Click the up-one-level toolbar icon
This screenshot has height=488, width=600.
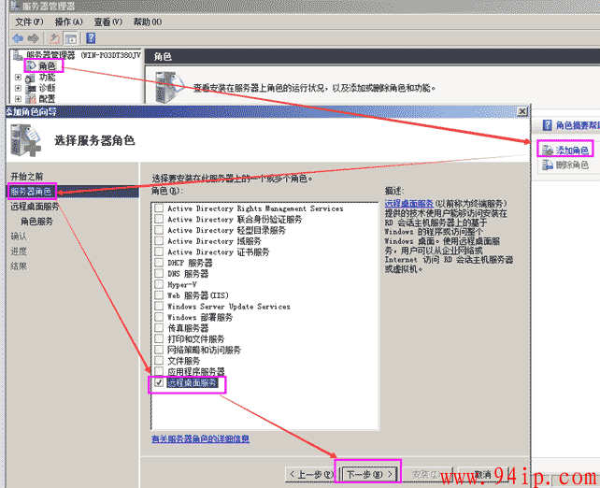point(54,38)
